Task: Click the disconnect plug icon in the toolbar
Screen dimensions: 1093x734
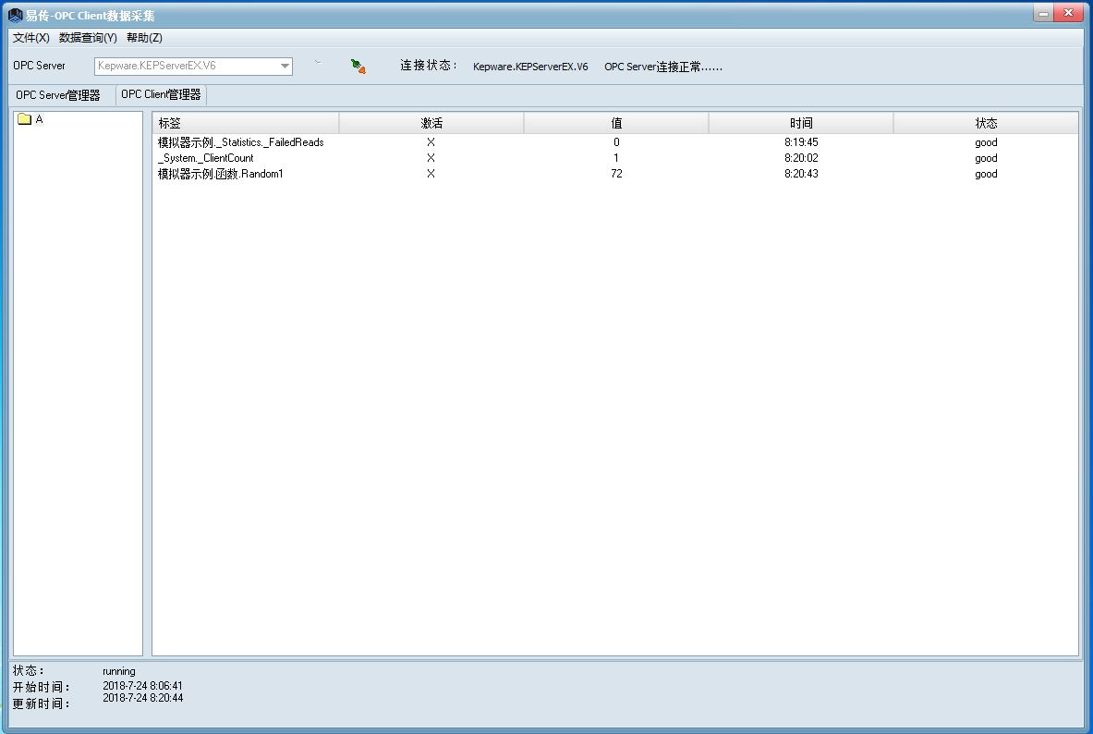Action: (358, 66)
